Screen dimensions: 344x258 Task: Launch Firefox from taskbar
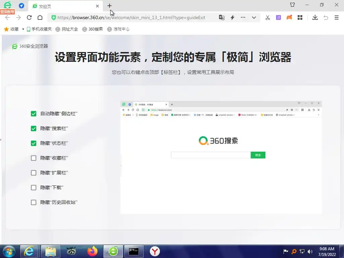click(92, 251)
